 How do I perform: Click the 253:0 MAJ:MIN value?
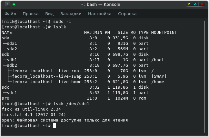pos(91,71)
